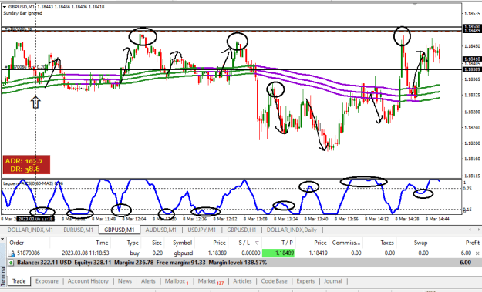
Task: Open the chart menu triangle beside GBPUSD,M1 title
Action: 5,7
